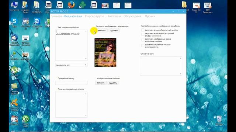Click ВЫБРАТЬ under Изображения для альбома
236x132 pixels.
click(x=101, y=83)
